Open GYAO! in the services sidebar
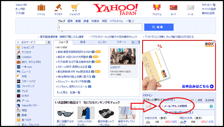This screenshot has width=224, height=127. click(23, 96)
